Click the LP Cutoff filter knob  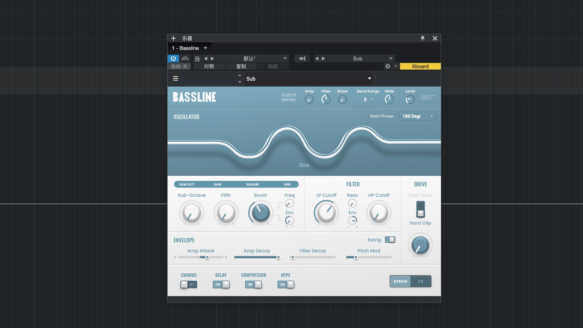click(x=326, y=213)
